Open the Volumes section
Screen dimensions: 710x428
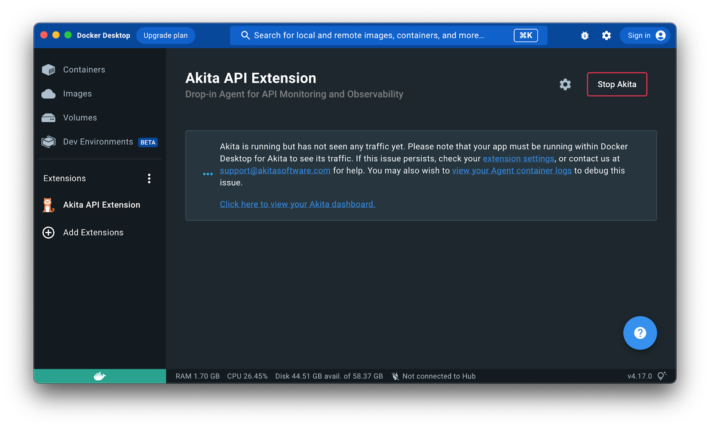80,117
